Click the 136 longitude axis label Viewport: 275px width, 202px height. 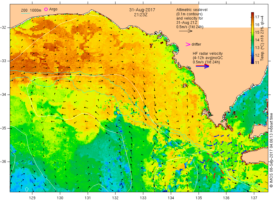pyautogui.click(x=226, y=198)
